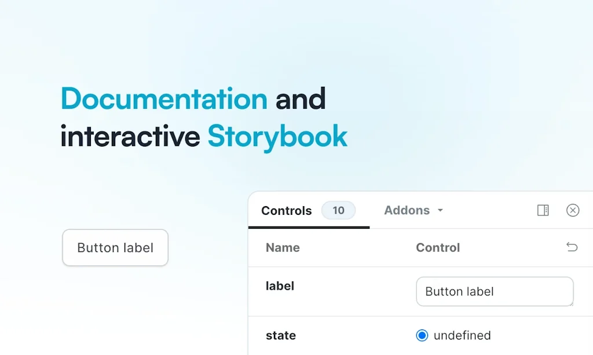Expand the Addons dropdown
Screen dimensions: 593x355
click(x=412, y=210)
